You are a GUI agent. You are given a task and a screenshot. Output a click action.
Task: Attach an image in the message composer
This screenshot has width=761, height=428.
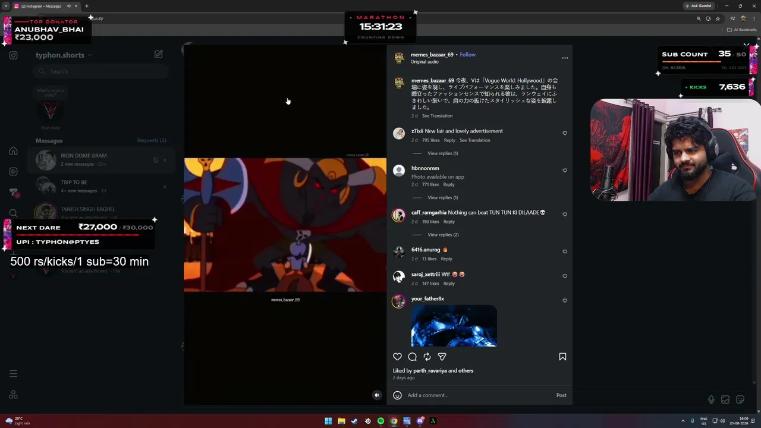[x=725, y=400]
